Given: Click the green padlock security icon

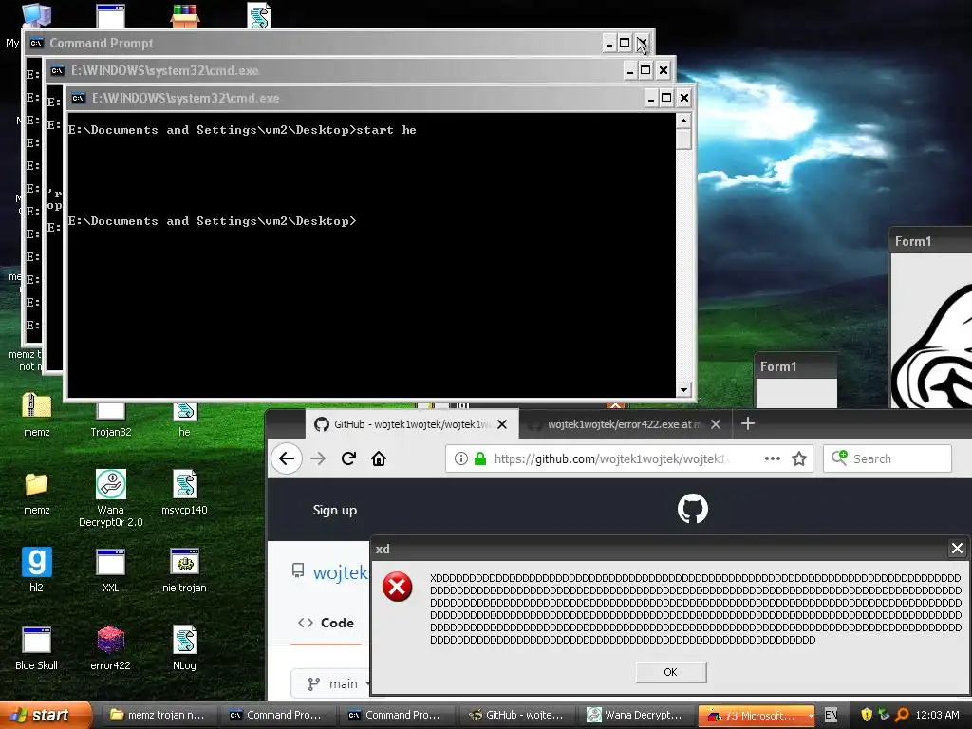Looking at the screenshot, I should point(479,458).
